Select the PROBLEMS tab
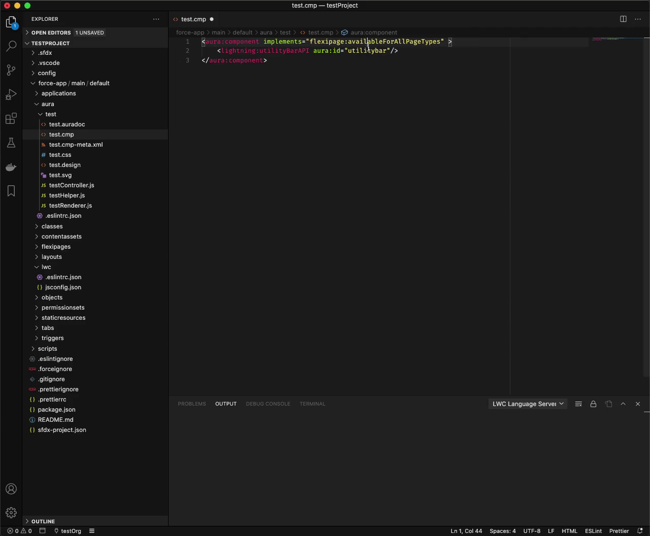The width and height of the screenshot is (650, 536). [191, 404]
